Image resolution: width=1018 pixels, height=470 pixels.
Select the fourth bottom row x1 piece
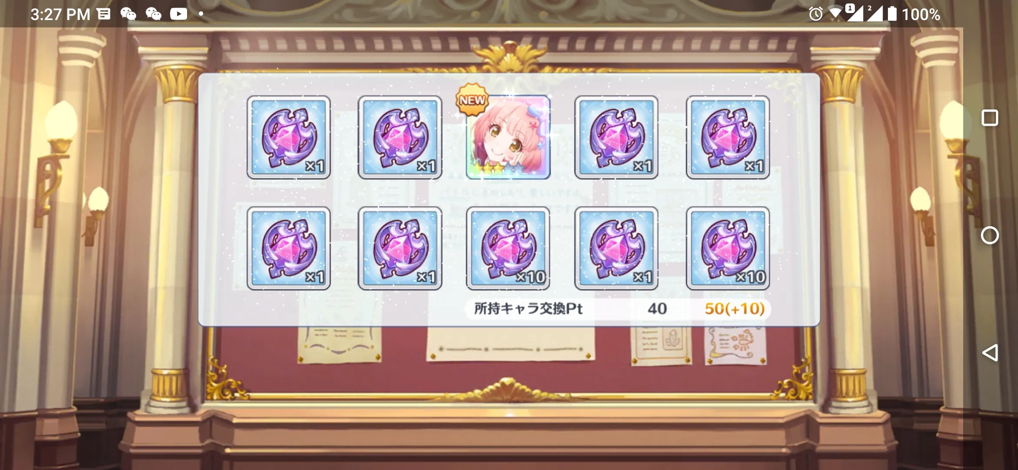click(x=616, y=248)
